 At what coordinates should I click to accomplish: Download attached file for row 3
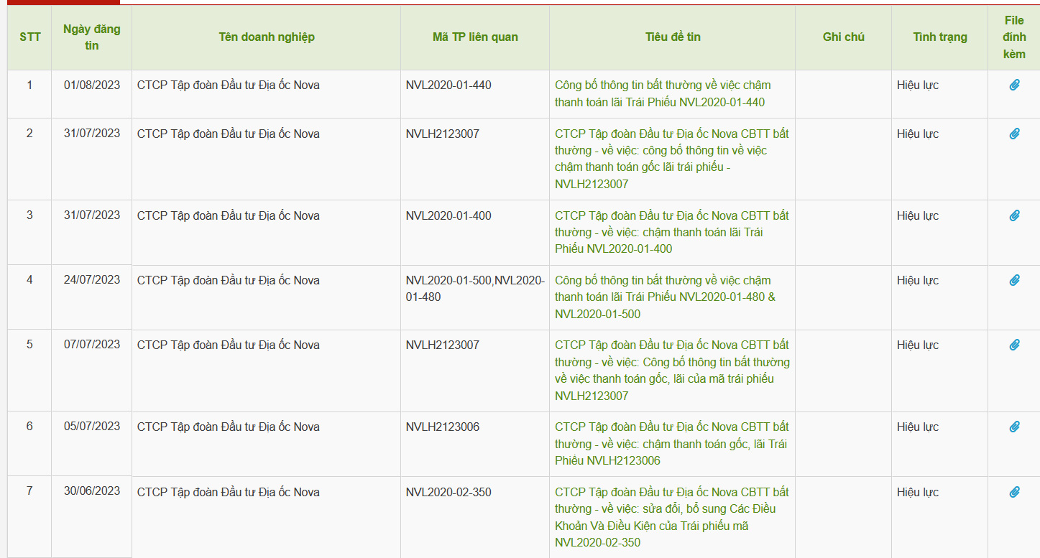1014,215
